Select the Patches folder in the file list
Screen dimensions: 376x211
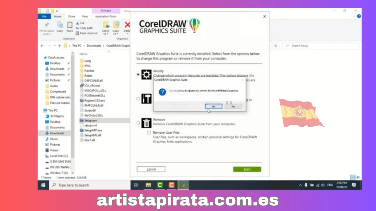(x=89, y=71)
